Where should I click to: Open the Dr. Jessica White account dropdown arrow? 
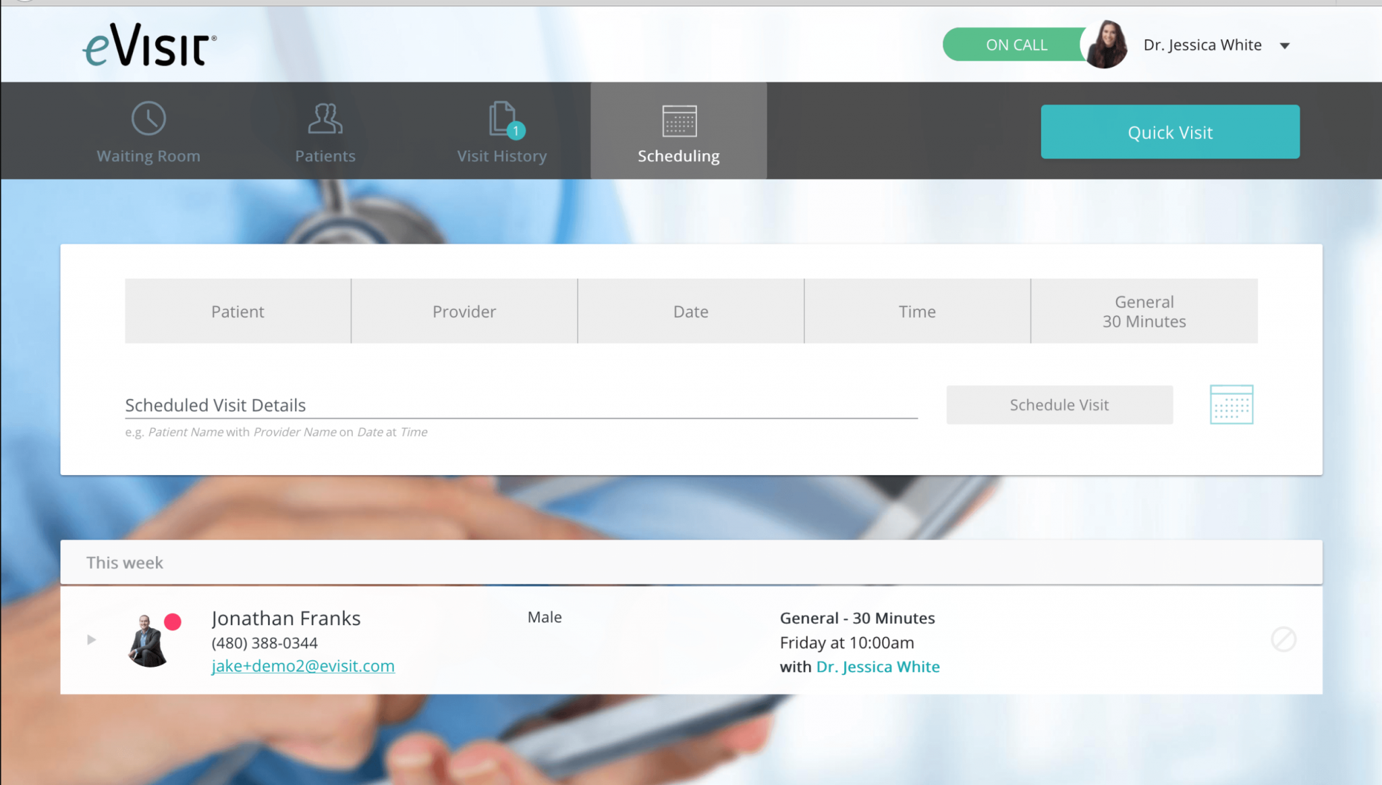(1285, 46)
